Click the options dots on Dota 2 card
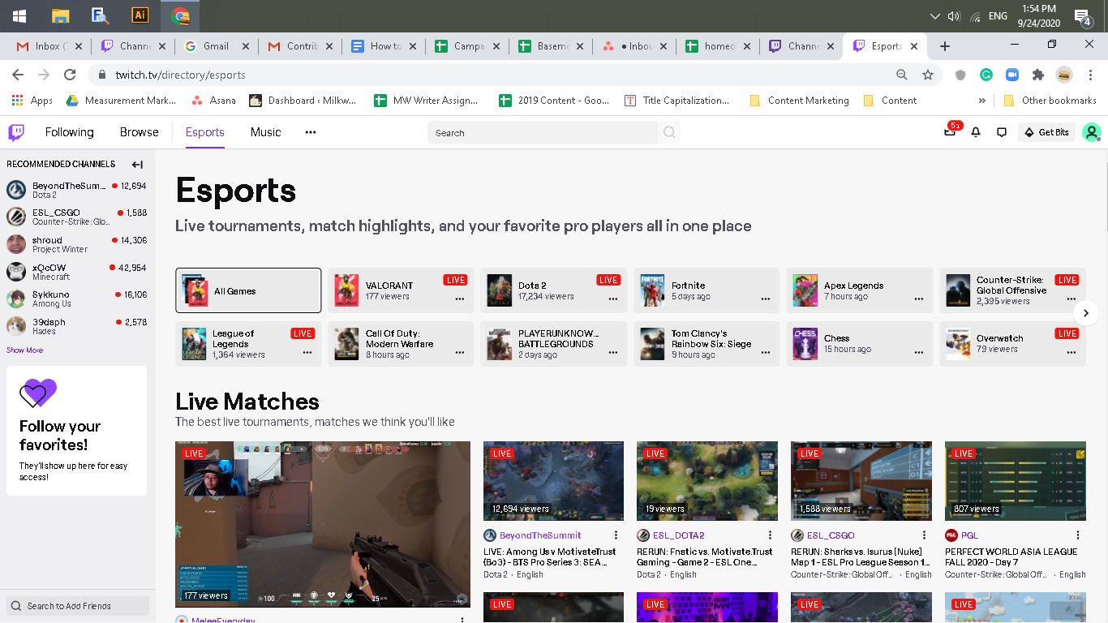1108x623 pixels. [612, 299]
